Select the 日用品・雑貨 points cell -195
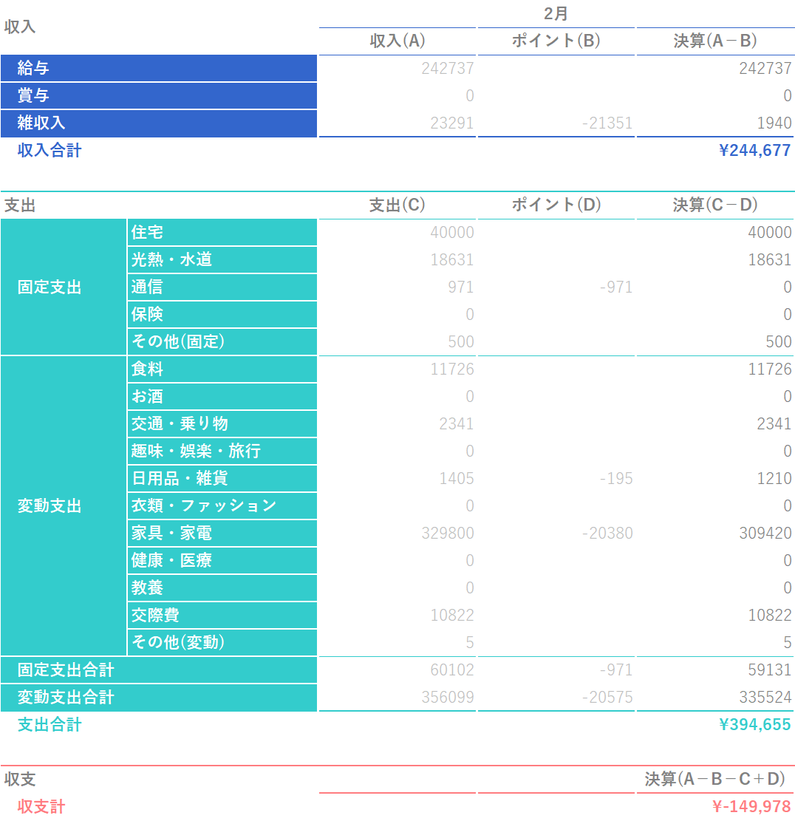795x821 pixels. (x=615, y=479)
